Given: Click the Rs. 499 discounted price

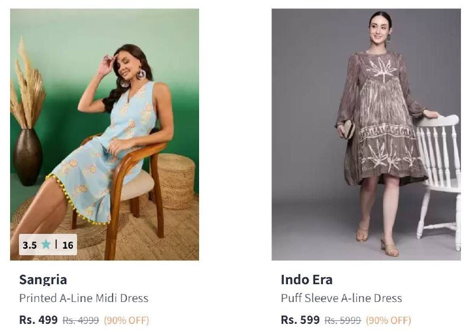Looking at the screenshot, I should pyautogui.click(x=39, y=320).
